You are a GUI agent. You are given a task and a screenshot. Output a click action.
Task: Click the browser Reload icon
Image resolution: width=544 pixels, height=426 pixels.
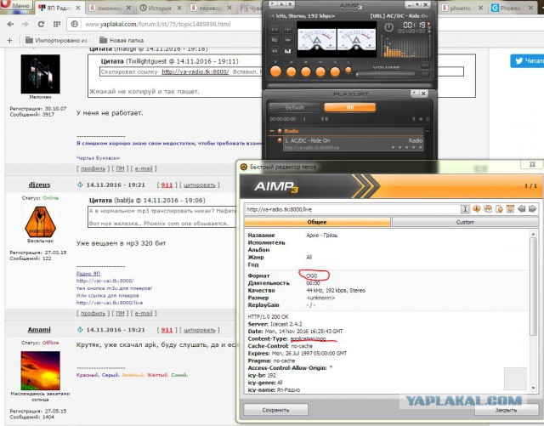(41, 24)
